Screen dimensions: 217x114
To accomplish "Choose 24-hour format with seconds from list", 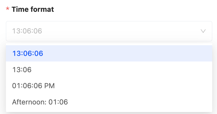I will pos(28,53).
